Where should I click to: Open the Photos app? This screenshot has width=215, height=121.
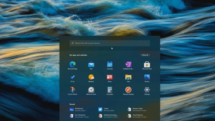click(x=147, y=78)
